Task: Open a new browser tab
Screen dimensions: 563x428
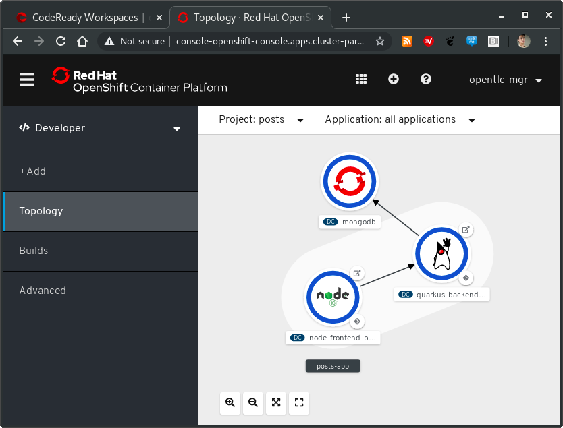Action: coord(346,18)
